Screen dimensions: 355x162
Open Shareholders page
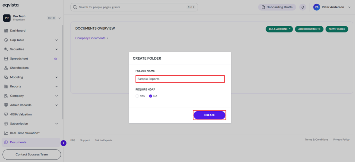pos(31,68)
